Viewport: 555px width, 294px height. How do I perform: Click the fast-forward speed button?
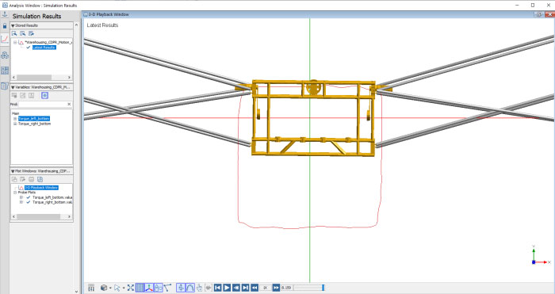click(x=276, y=288)
